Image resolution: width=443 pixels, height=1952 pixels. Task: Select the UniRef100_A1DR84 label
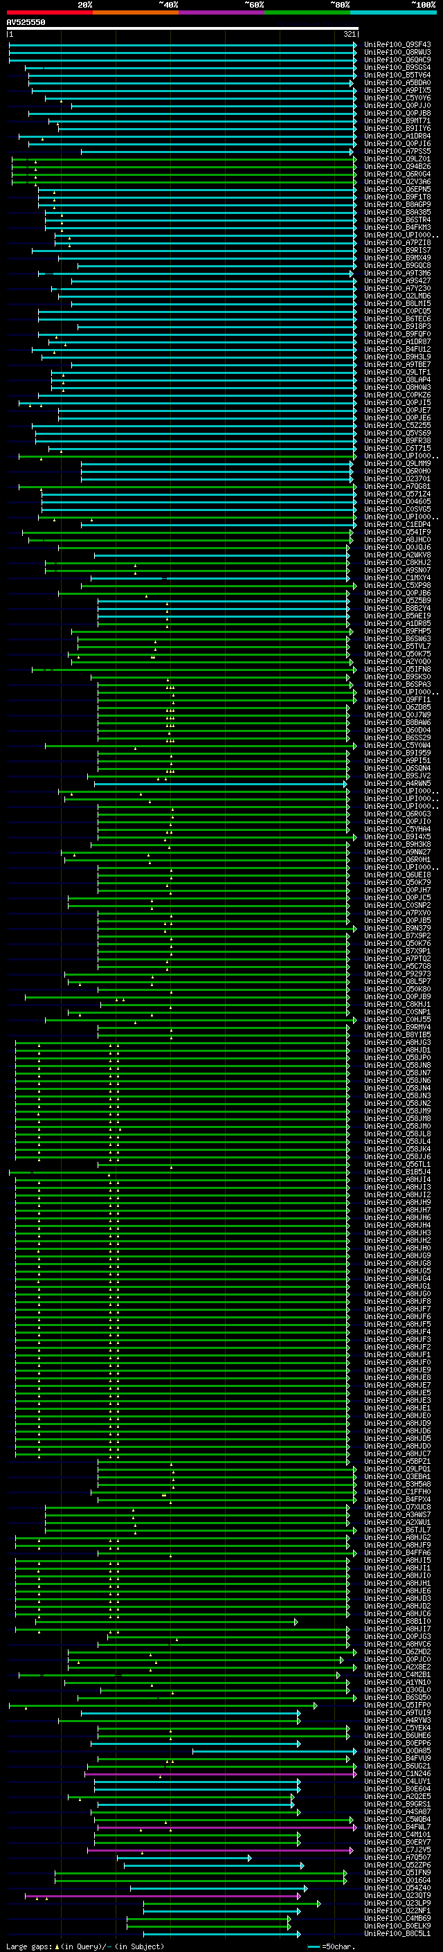(397, 136)
